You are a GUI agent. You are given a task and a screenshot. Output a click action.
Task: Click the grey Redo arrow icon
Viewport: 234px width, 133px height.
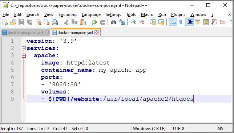[x=102, y=22]
